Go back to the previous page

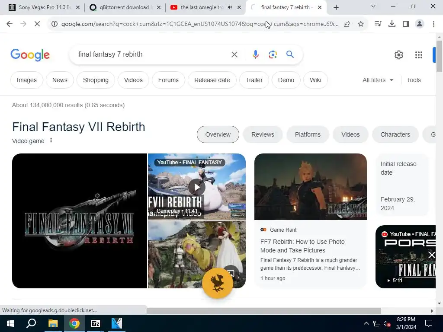(10, 24)
